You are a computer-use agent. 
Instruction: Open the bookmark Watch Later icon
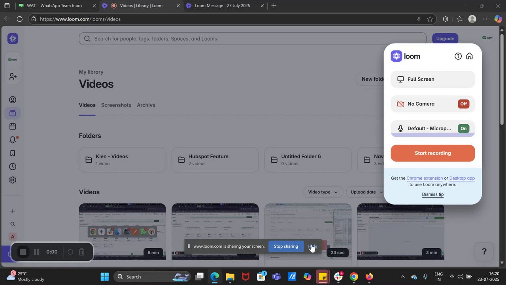pyautogui.click(x=13, y=153)
